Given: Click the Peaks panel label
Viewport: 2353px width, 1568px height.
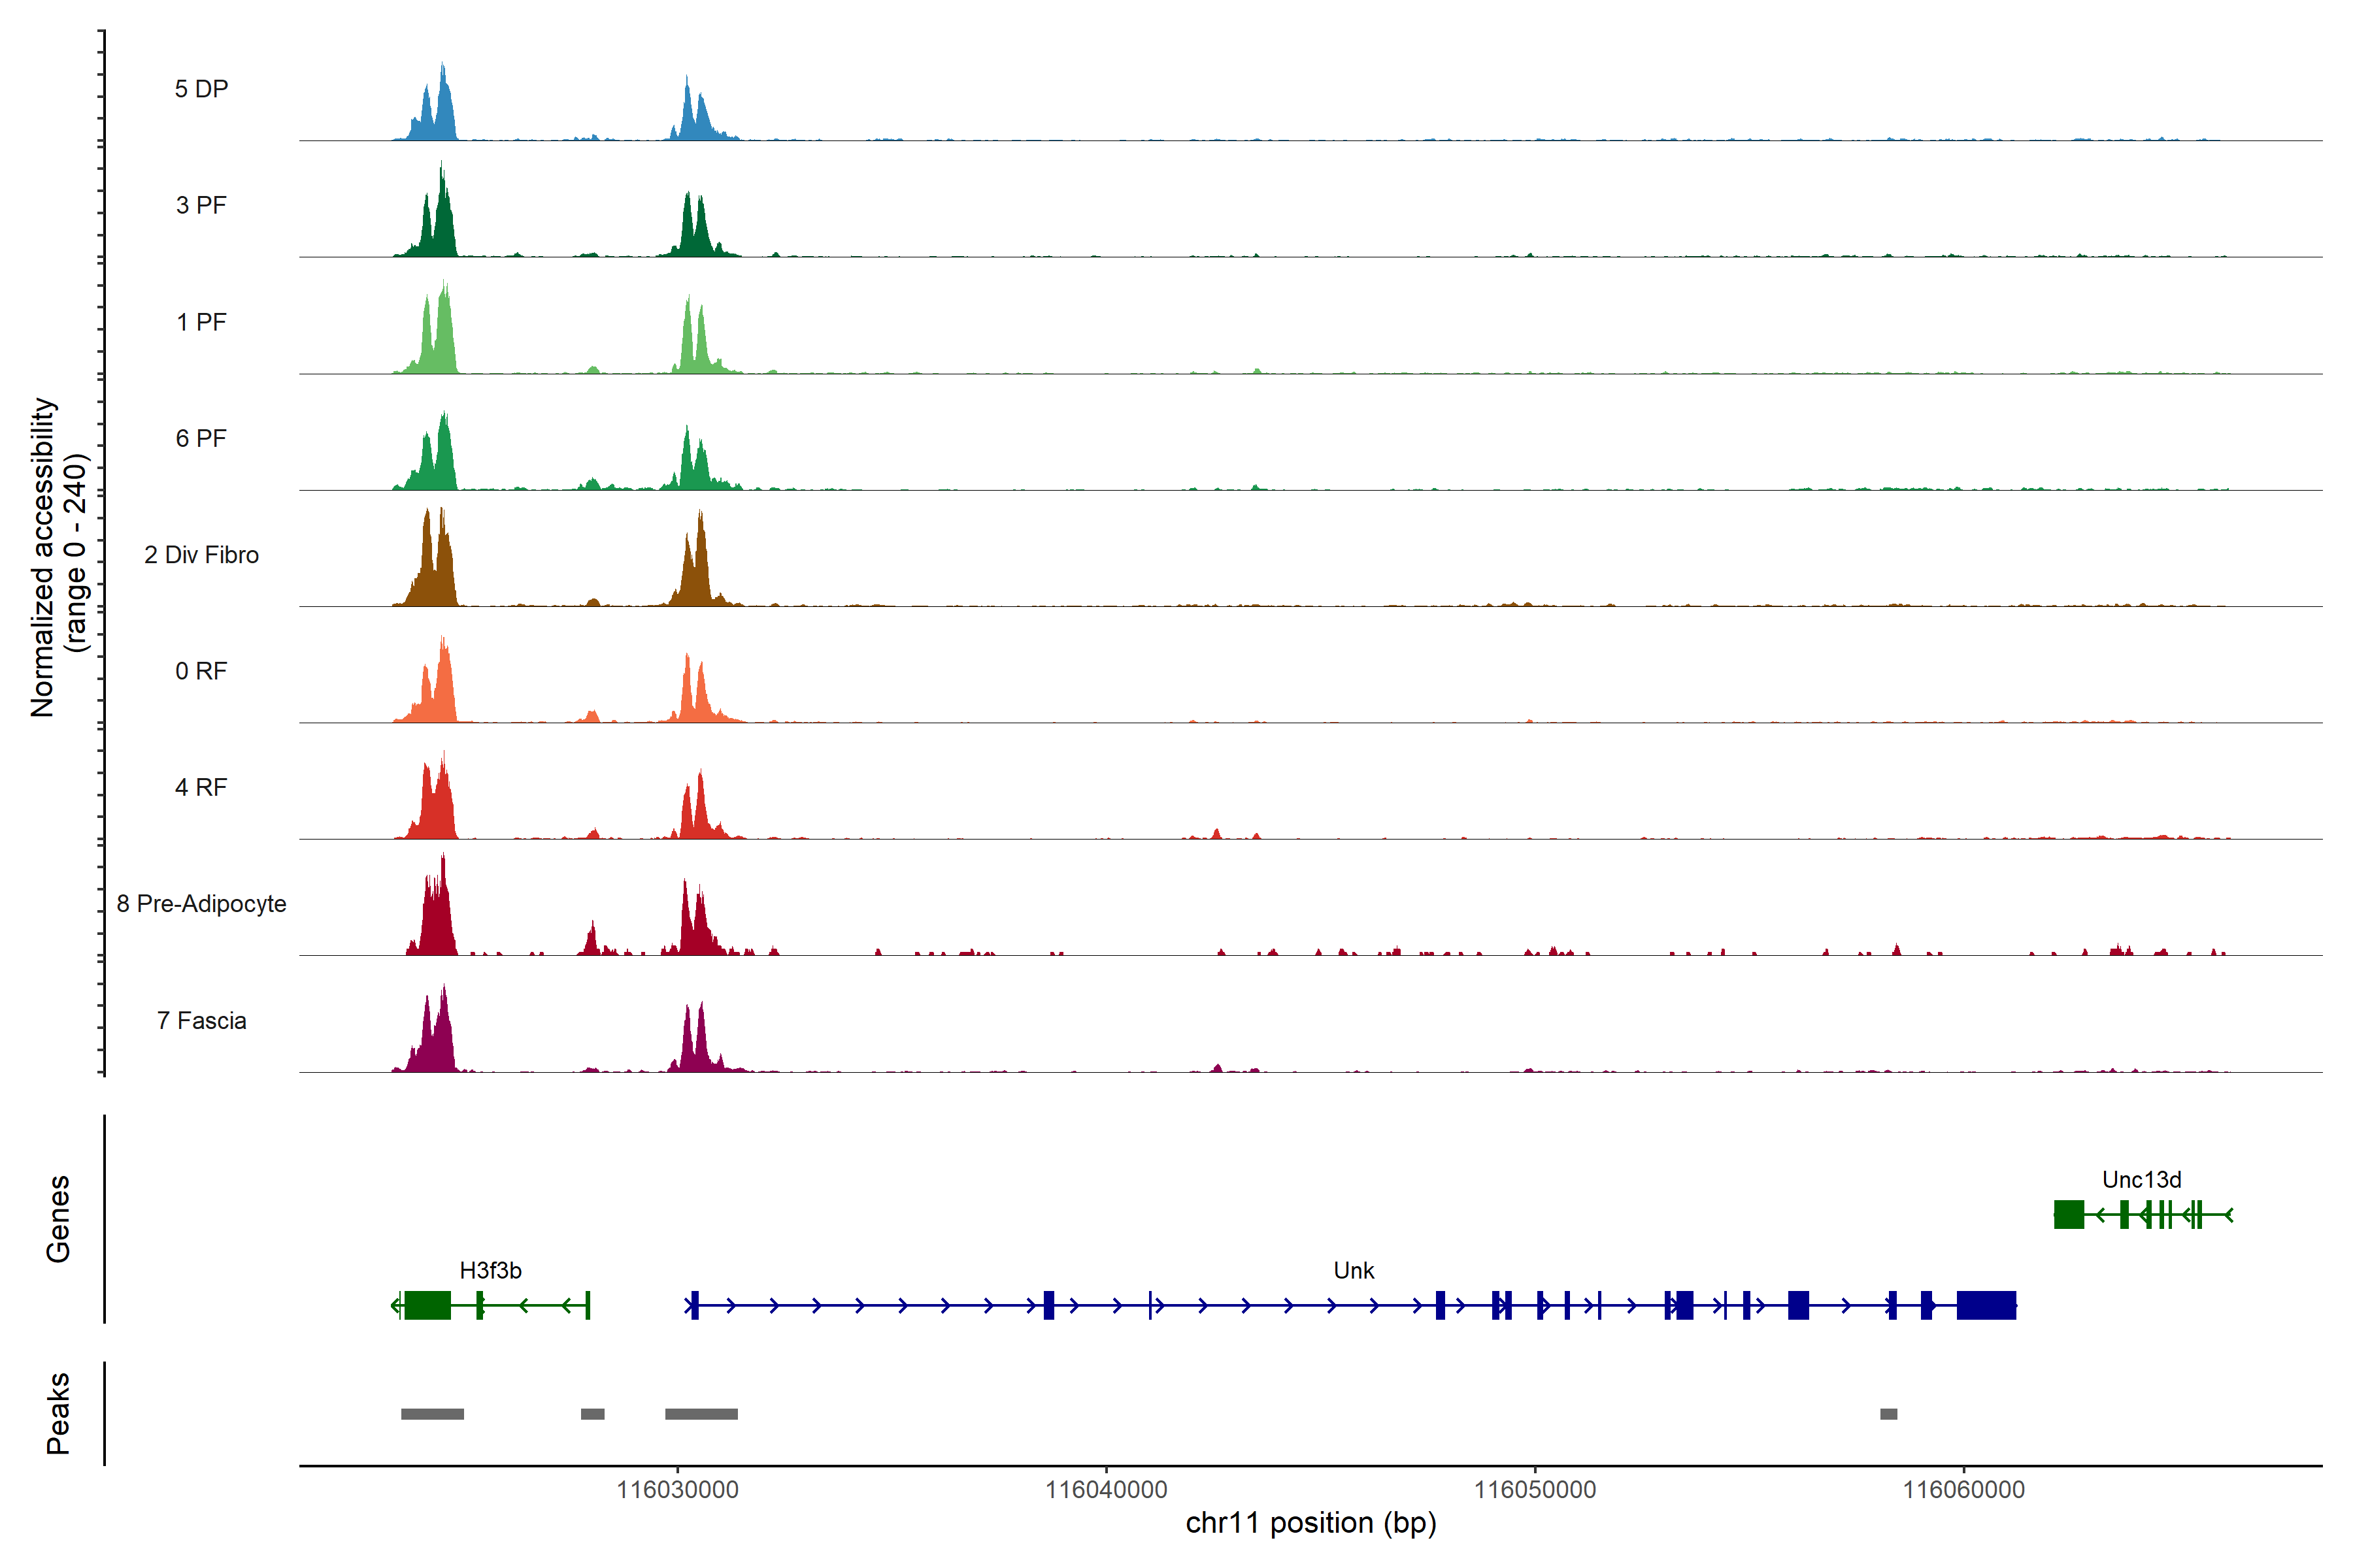Looking at the screenshot, I should pyautogui.click(x=58, y=1412).
